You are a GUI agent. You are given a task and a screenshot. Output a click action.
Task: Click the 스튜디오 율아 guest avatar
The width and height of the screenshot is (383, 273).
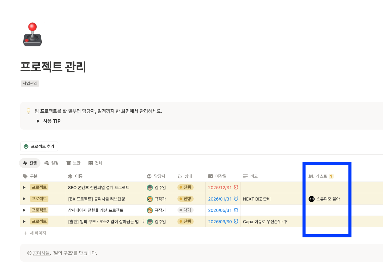coord(311,199)
